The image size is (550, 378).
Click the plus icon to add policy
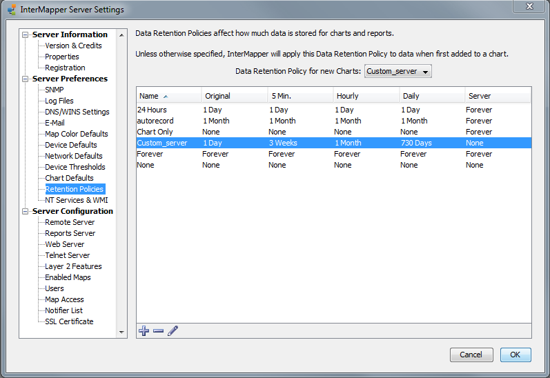144,331
